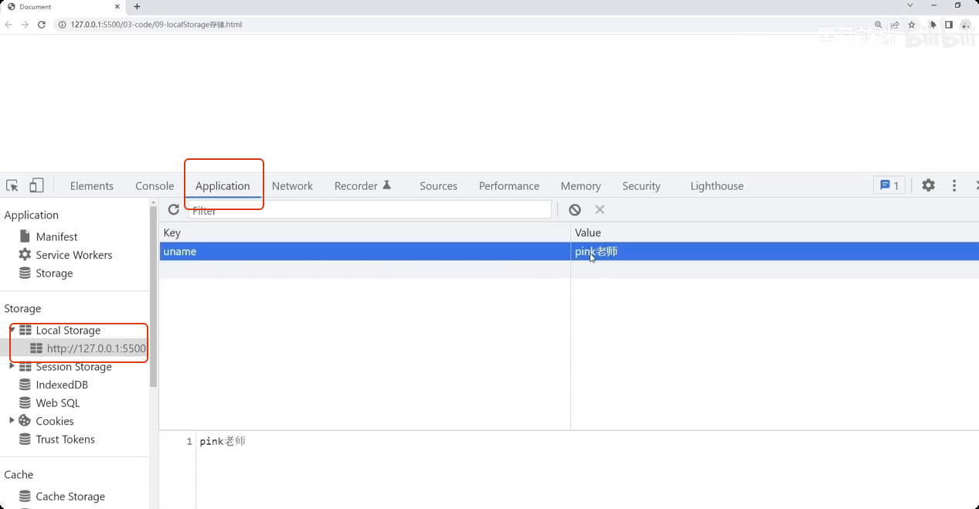This screenshot has width=979, height=509.
Task: Expand the Session Storage arrow
Action: 12,367
